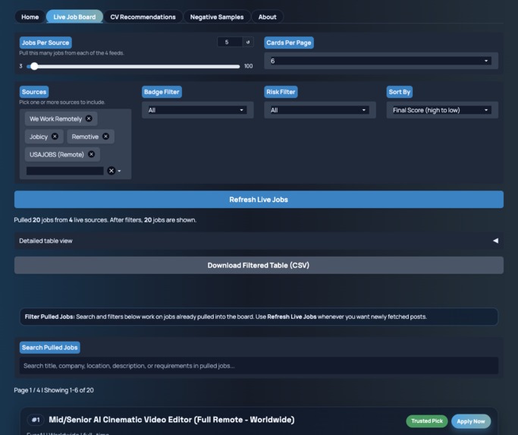
Task: Open the Cards Per Page dropdown
Action: point(381,61)
